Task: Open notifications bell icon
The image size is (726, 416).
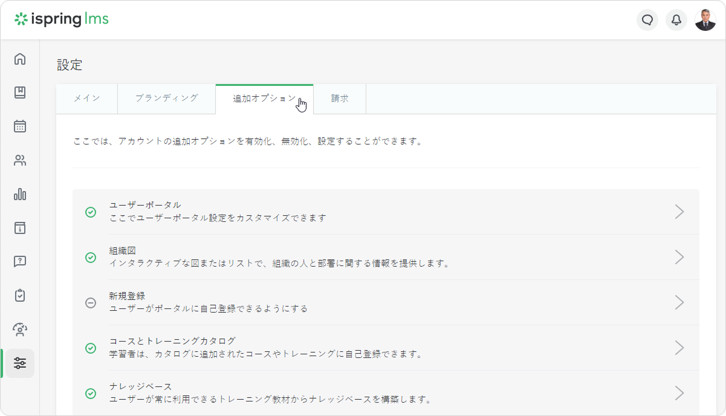Action: (x=676, y=20)
